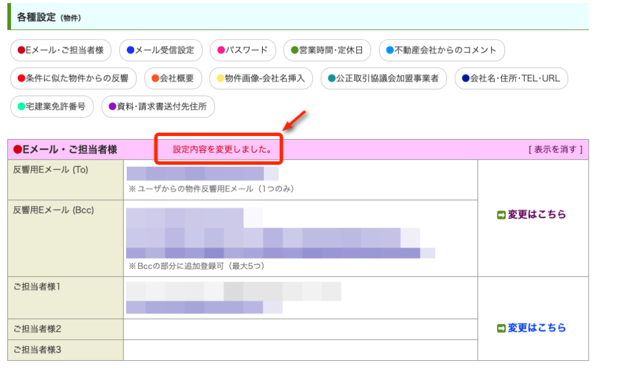This screenshot has height=378, width=630.
Task: Open 公正取引協議会加盟事業者 settings
Action: [384, 78]
